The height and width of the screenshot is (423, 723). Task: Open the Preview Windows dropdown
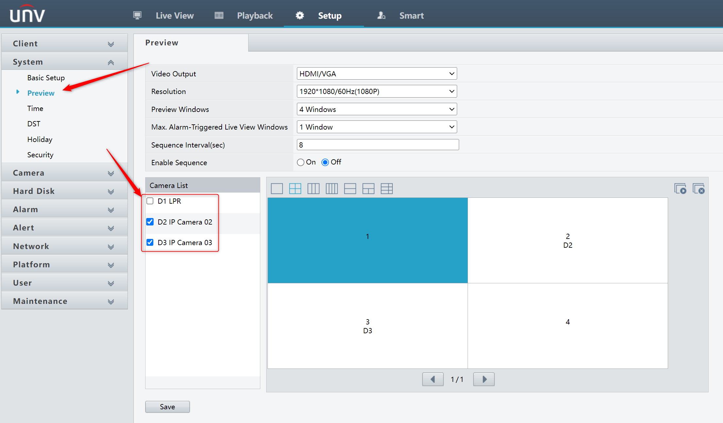(x=376, y=109)
